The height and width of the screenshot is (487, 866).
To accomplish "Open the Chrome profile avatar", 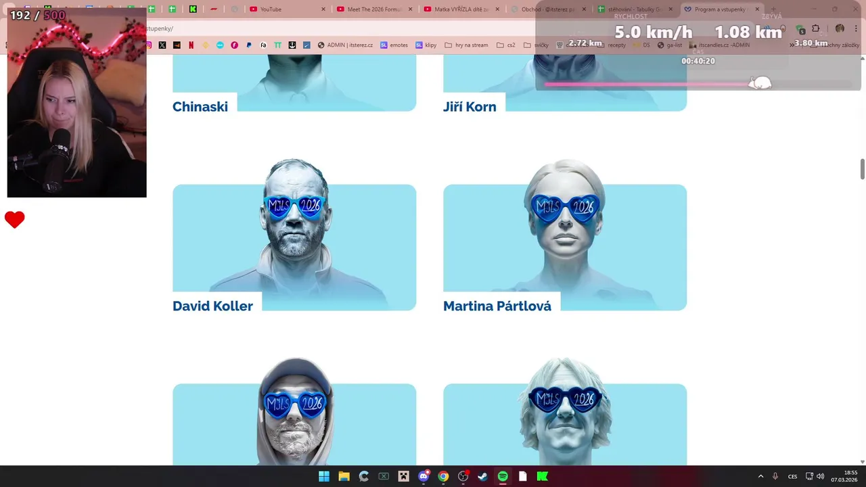I will (x=840, y=28).
